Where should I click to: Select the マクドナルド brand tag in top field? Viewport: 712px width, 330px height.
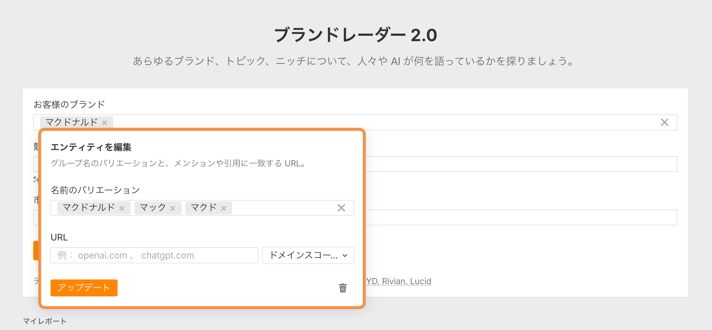tap(71, 122)
